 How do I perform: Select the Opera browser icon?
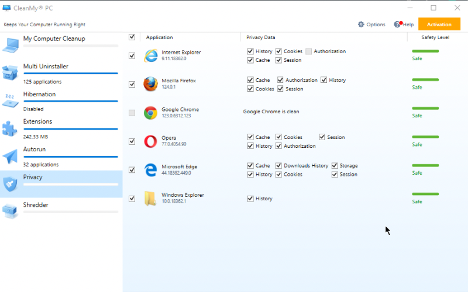[x=150, y=141]
